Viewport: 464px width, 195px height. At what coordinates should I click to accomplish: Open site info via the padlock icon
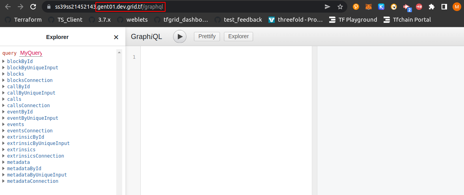(x=48, y=7)
